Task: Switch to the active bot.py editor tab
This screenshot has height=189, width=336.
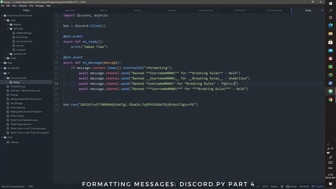Action: tap(308, 10)
